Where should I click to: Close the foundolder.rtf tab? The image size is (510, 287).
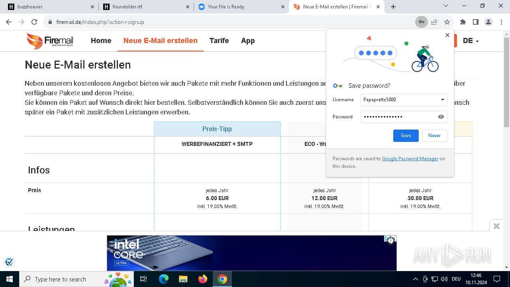coord(188,7)
